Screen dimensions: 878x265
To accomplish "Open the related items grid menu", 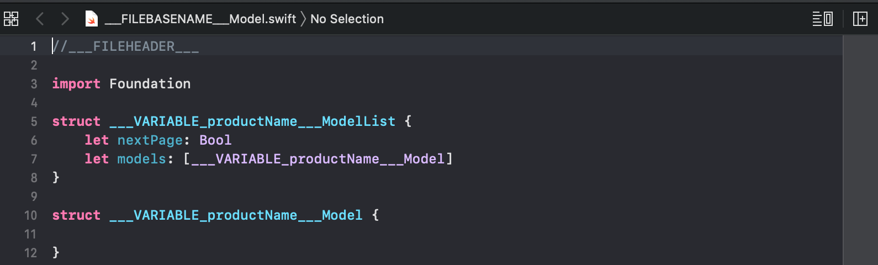I will [x=11, y=19].
